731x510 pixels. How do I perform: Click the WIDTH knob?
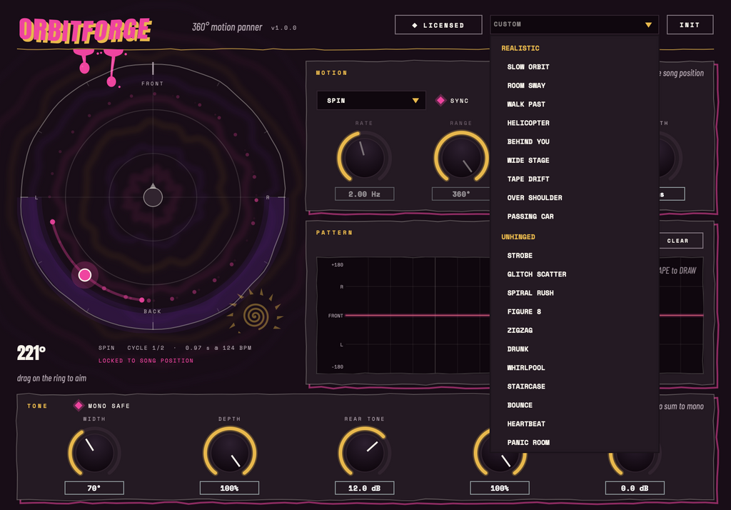[x=94, y=452]
